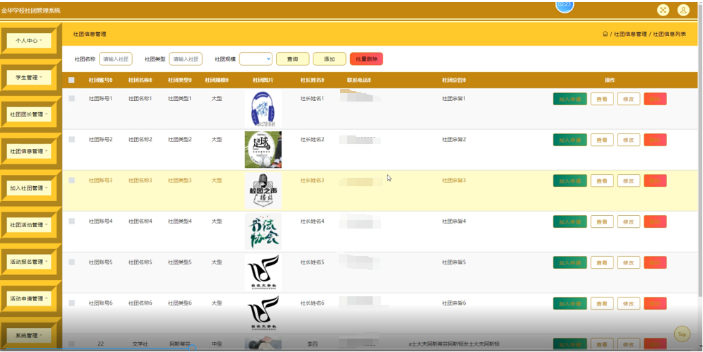
Task: Click the row 5 literature club logo thumbnail
Action: point(263,272)
